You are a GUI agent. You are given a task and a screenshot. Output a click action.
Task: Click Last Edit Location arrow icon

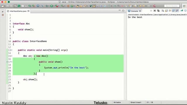point(140,6)
